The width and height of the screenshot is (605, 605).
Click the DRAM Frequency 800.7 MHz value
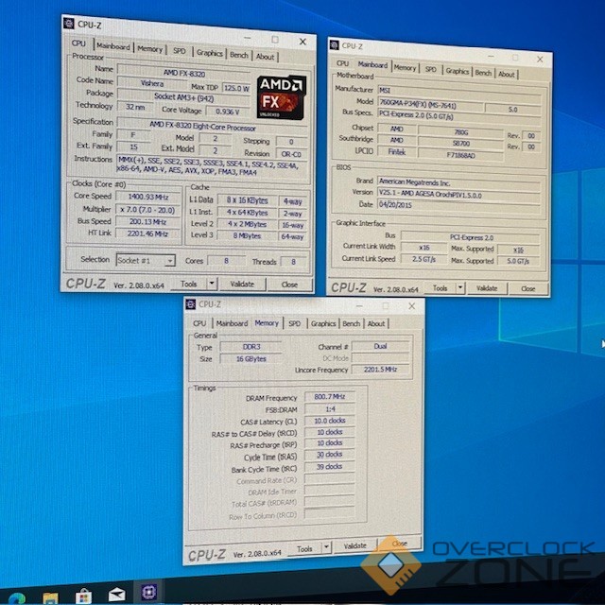330,396
